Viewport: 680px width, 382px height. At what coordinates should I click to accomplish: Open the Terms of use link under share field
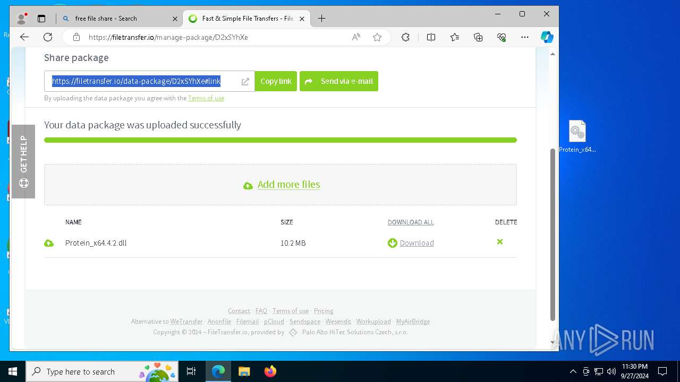(x=206, y=98)
